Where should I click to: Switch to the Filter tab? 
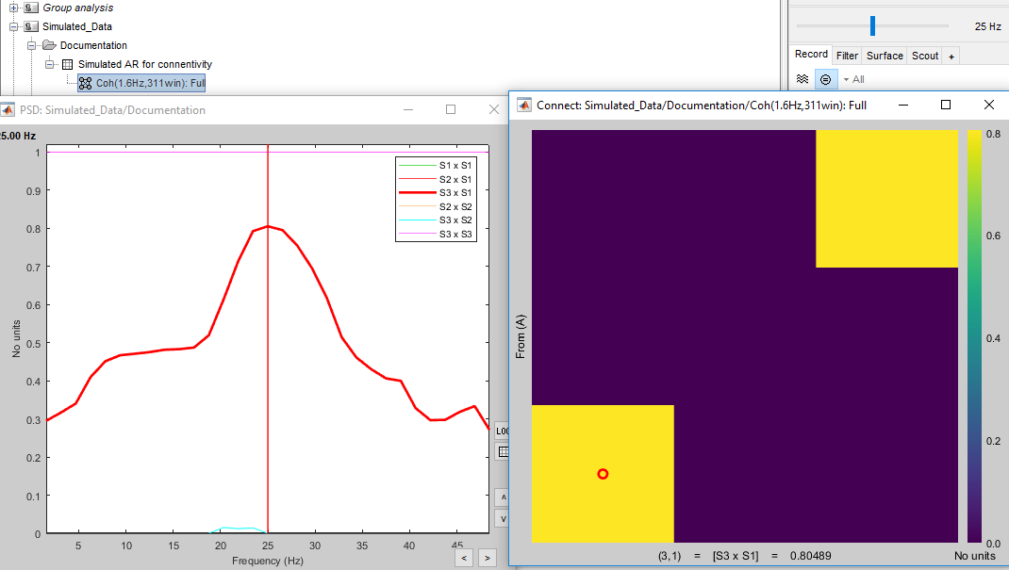847,56
